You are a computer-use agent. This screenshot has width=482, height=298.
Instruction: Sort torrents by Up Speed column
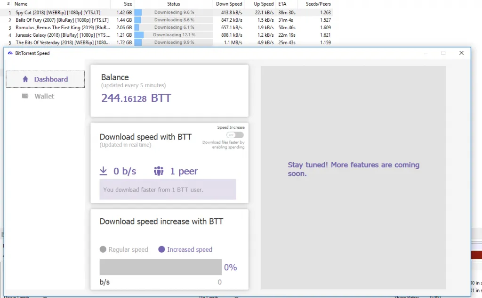264,4
